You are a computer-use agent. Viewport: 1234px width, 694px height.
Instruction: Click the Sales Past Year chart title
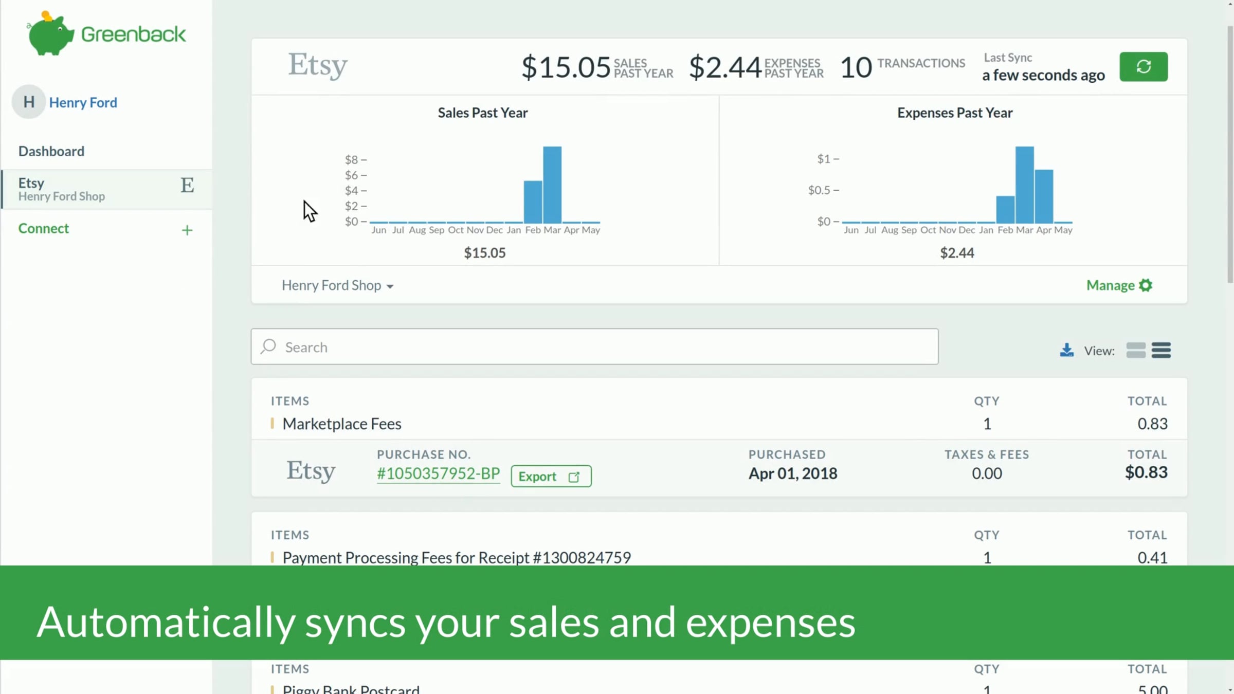click(483, 113)
